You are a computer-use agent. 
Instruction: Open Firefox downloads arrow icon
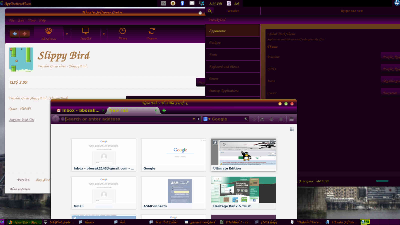[x=271, y=119]
